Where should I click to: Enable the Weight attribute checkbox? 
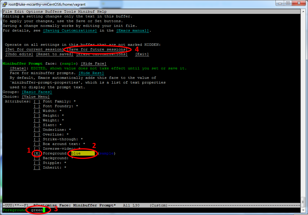pos(37,120)
